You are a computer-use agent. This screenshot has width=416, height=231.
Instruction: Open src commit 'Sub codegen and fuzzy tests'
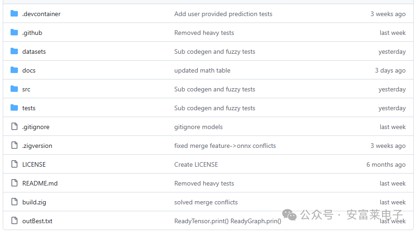point(215,90)
